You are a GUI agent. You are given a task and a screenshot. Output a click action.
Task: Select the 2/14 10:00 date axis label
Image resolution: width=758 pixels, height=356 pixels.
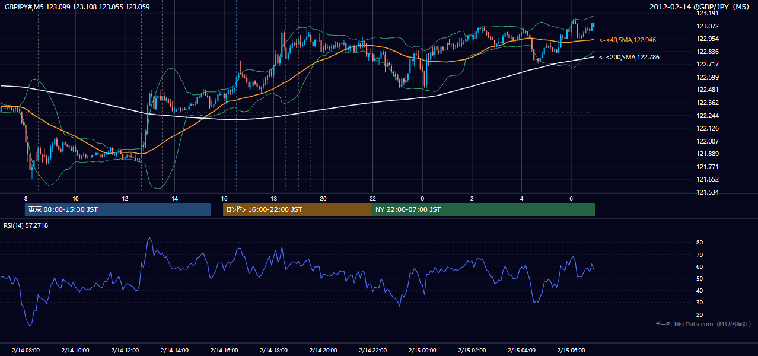75,351
